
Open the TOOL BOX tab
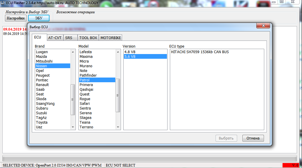pyautogui.click(x=88, y=38)
